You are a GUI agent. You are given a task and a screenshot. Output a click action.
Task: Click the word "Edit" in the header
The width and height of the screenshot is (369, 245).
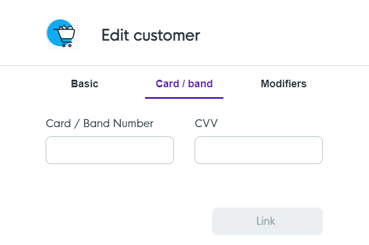click(x=115, y=35)
